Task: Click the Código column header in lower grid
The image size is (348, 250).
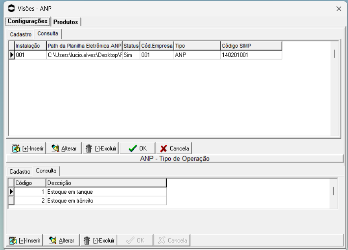Action: pos(30,183)
